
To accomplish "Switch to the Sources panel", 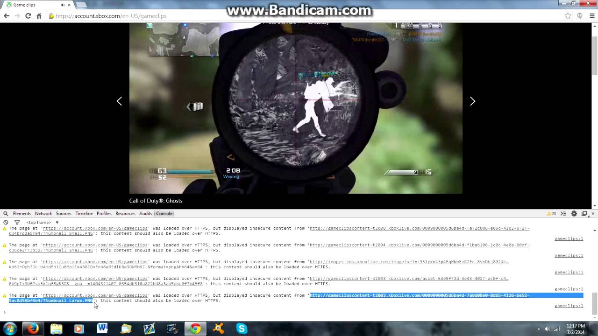I will [64, 214].
